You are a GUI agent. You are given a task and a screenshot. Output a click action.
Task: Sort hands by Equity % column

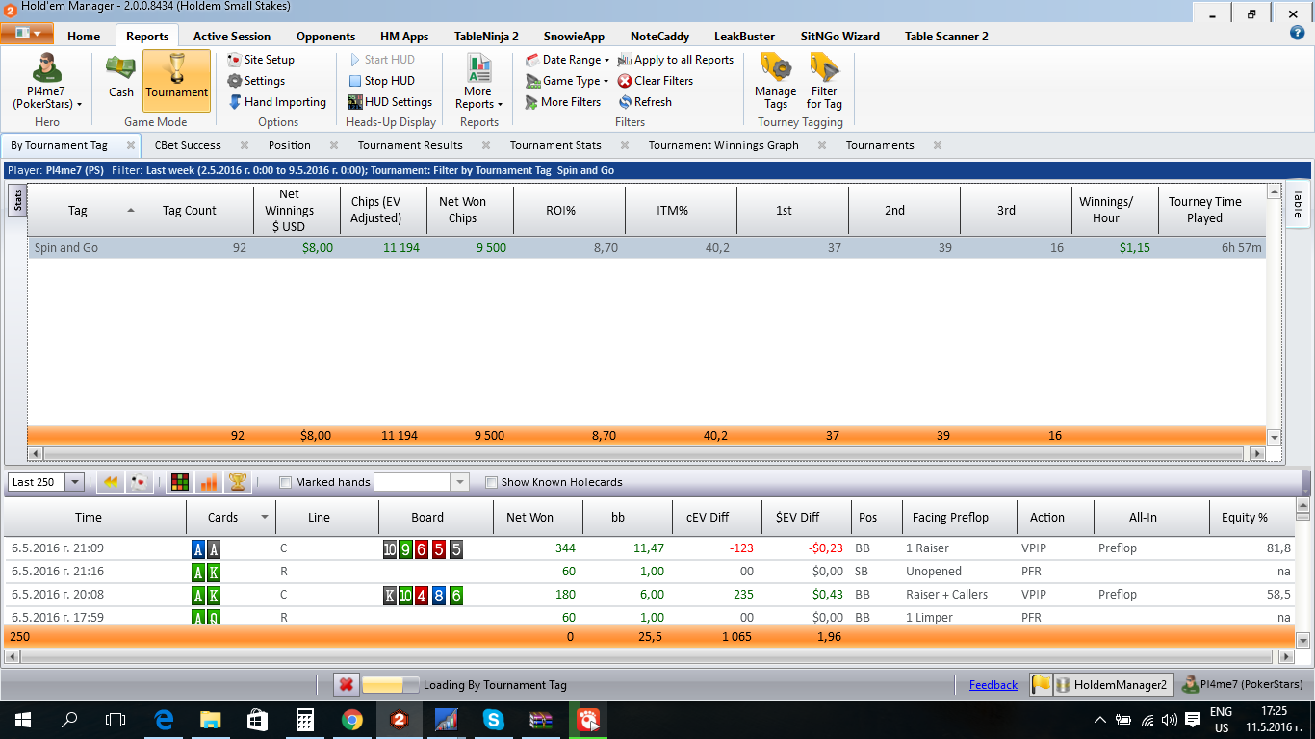[x=1252, y=518]
